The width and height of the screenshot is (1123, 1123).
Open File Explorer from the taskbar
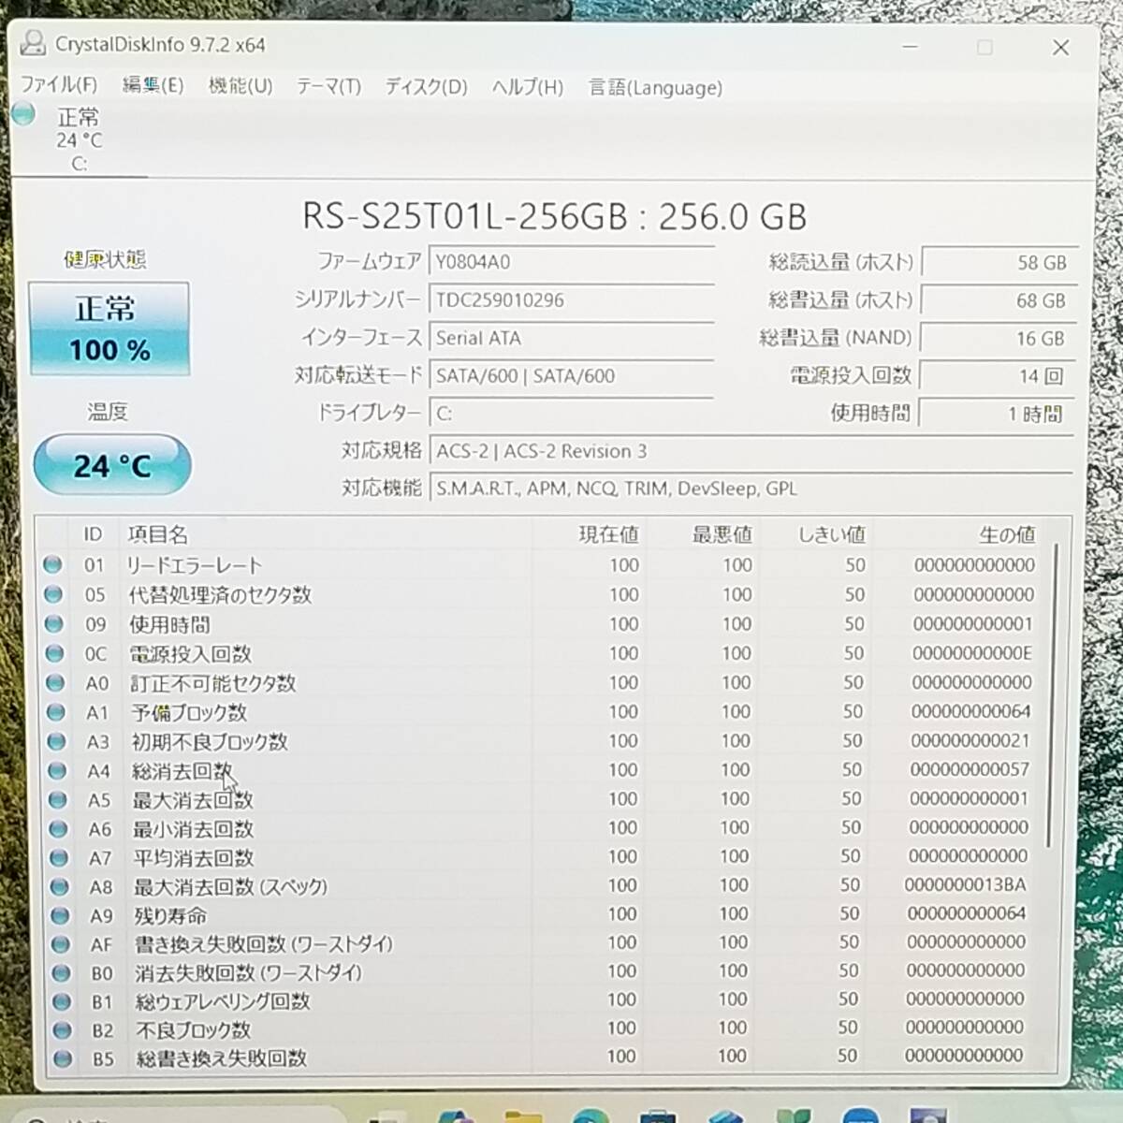[x=523, y=1114]
